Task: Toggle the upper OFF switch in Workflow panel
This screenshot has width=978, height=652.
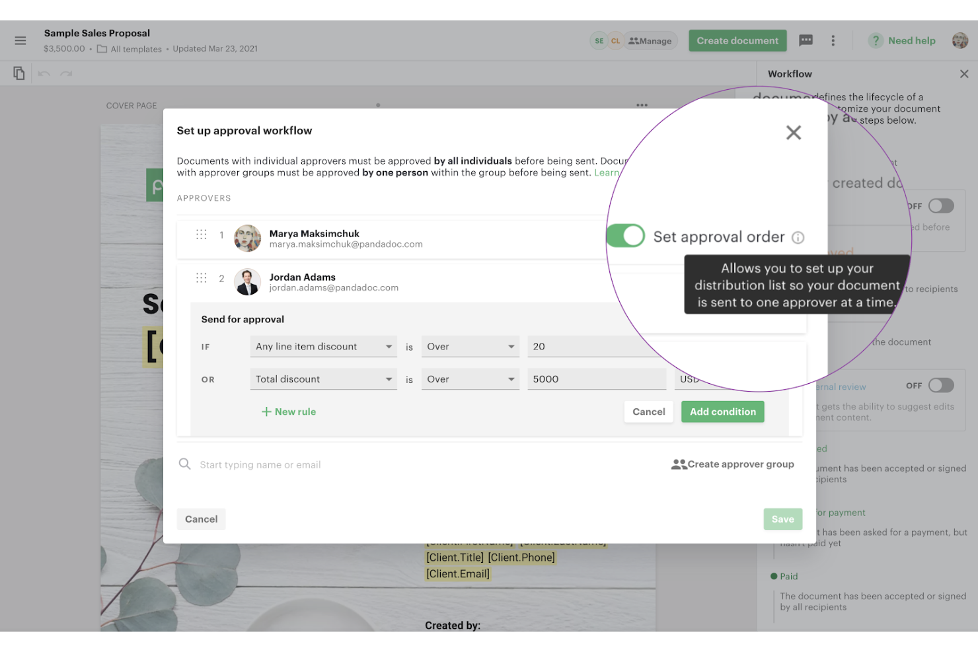Action: tap(941, 206)
